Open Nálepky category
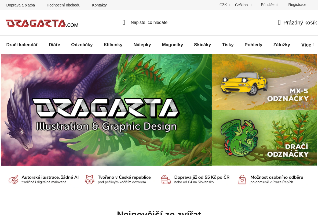322x215 pixels. coord(142,45)
